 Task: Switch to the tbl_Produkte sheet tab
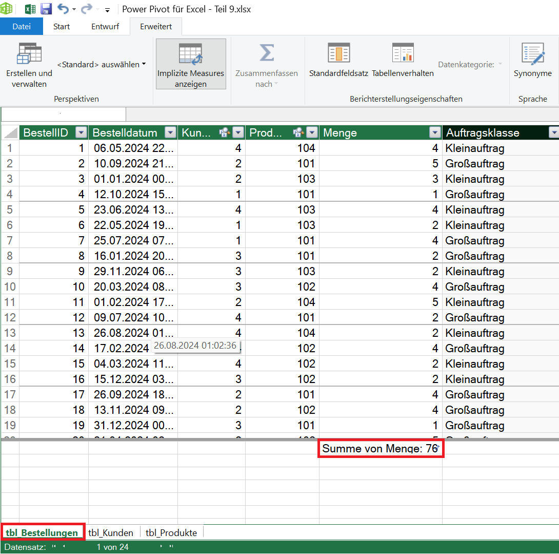tap(171, 532)
